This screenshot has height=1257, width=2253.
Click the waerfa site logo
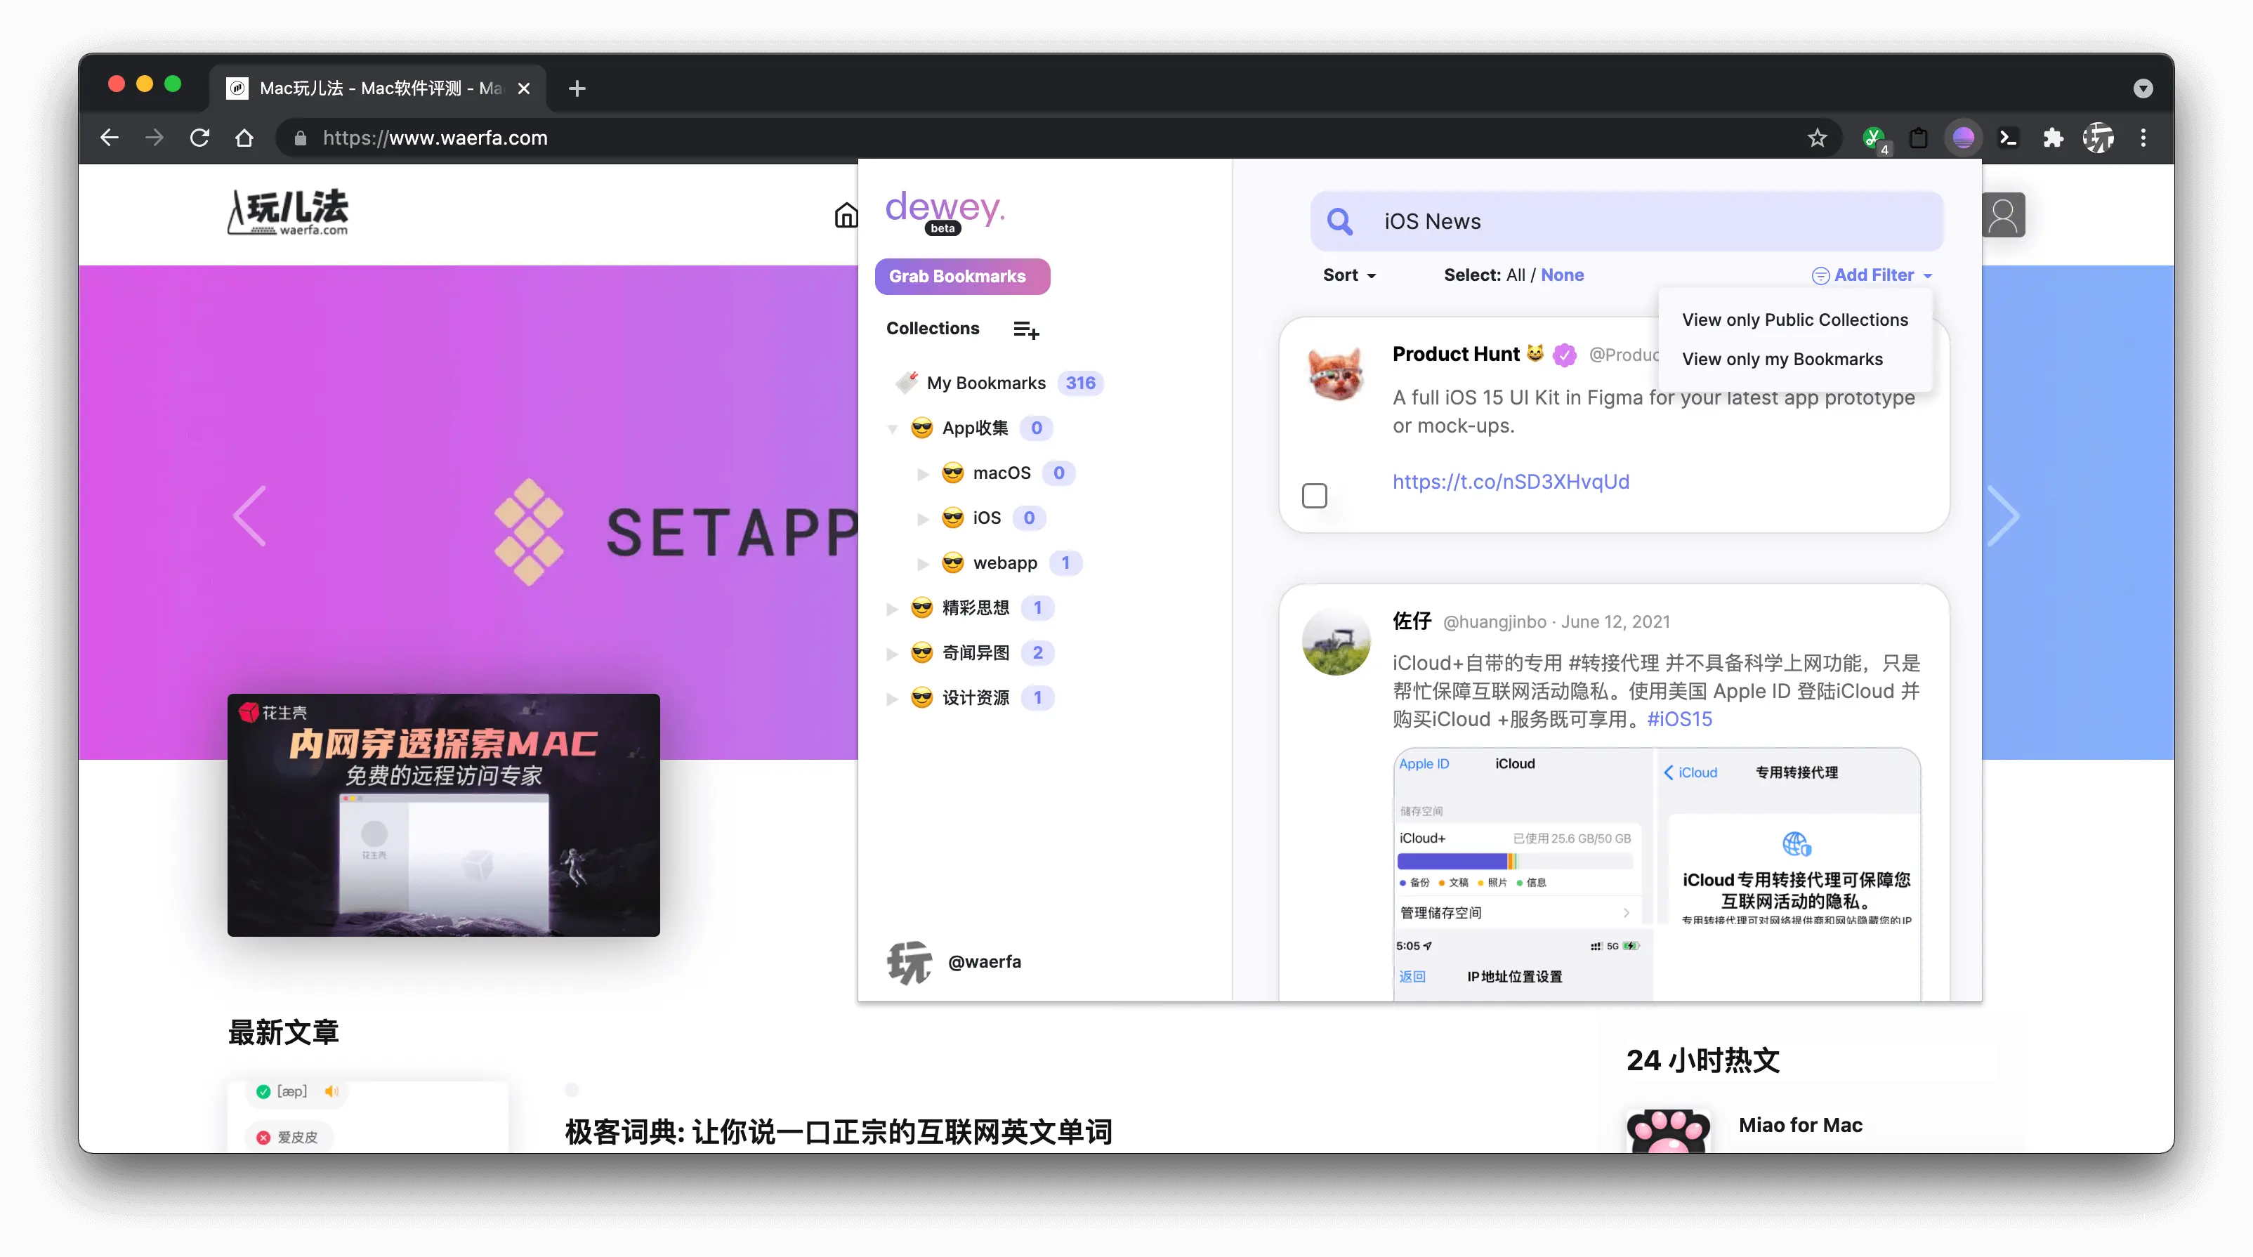coord(288,213)
